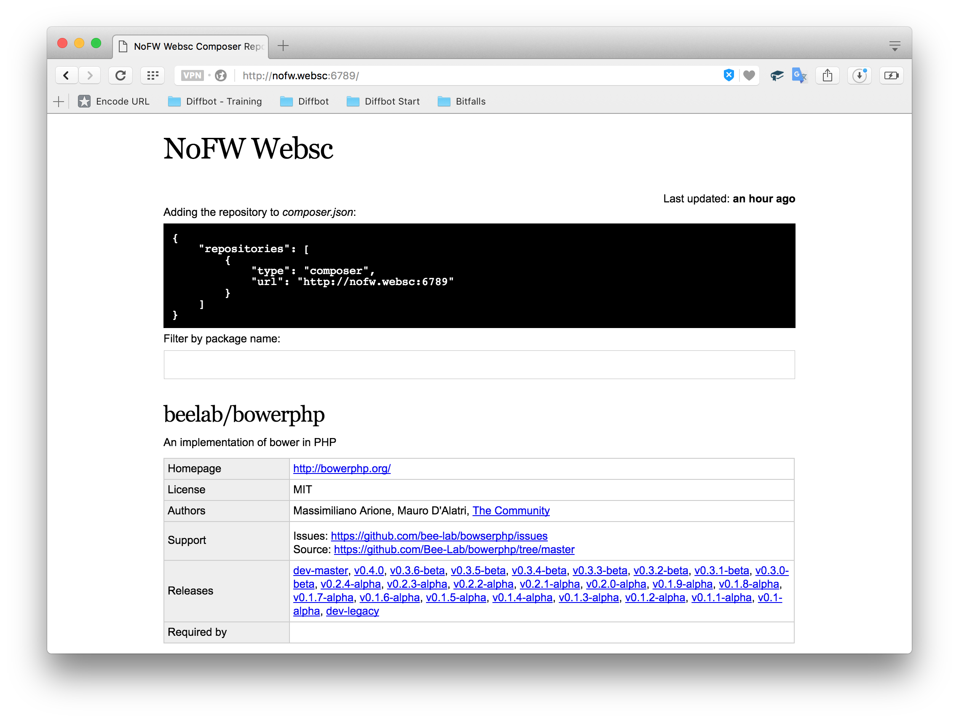The image size is (959, 721).
Task: Toggle the VPN badge in the address bar
Action: 192,75
